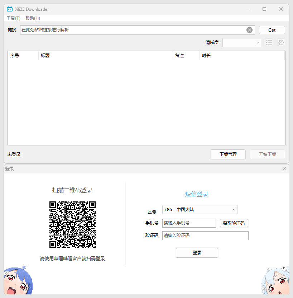
Task: Click the 扫描二维码登录 heading
Action: 72,190
